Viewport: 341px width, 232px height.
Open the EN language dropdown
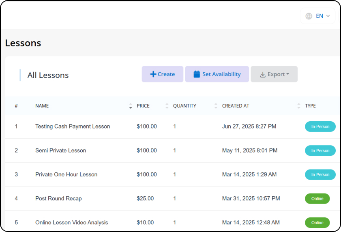click(318, 16)
